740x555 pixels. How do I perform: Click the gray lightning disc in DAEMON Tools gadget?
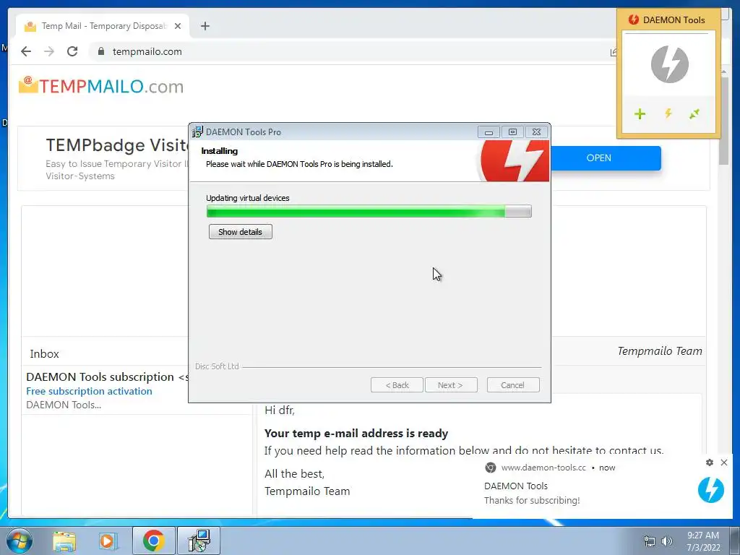669,64
